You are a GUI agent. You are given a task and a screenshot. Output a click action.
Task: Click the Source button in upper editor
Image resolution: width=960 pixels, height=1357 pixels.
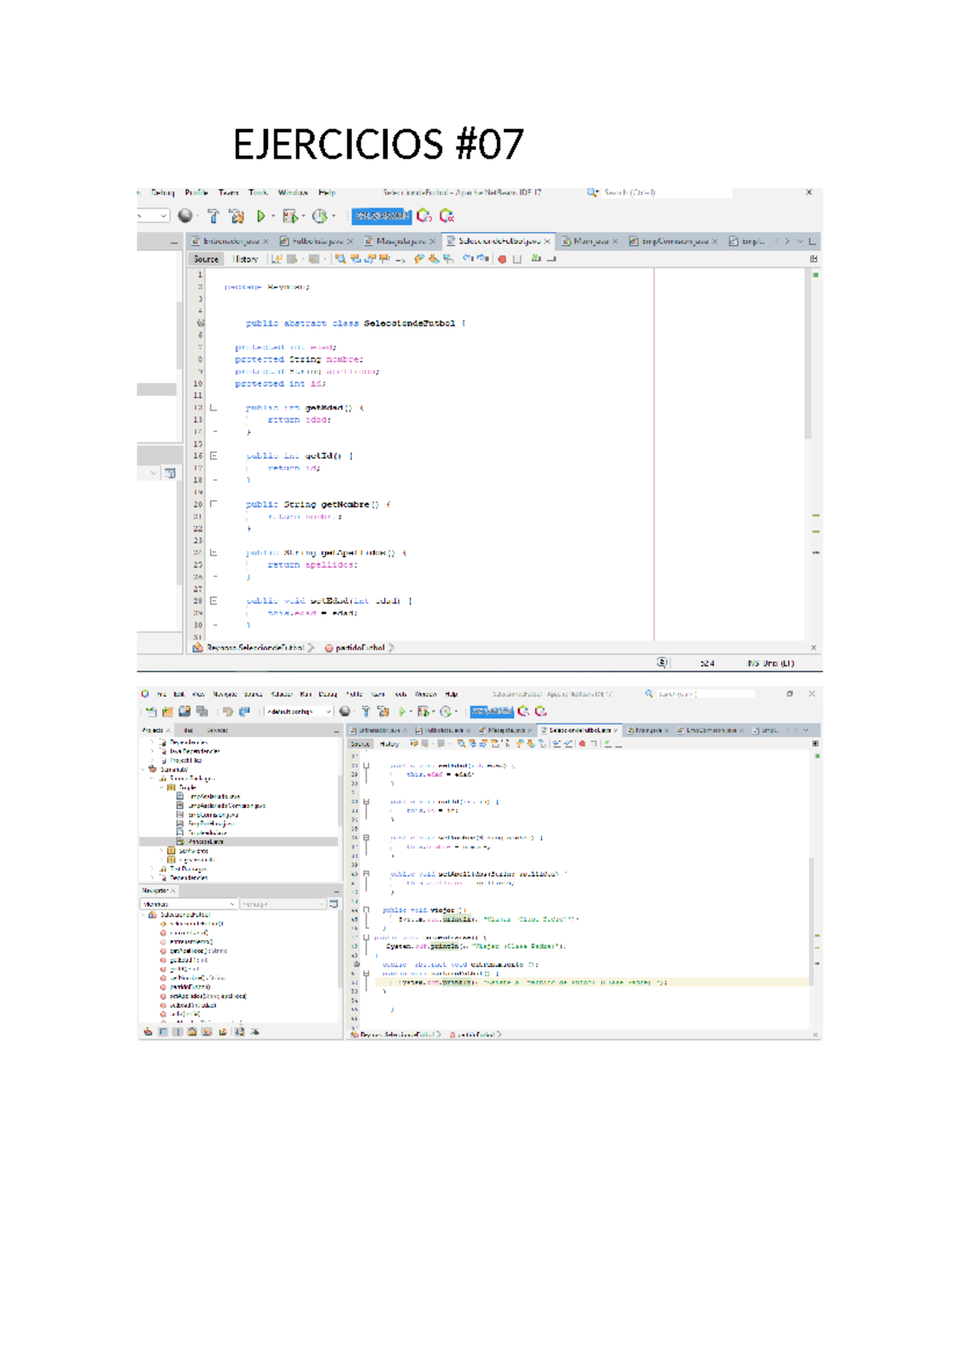[206, 259]
